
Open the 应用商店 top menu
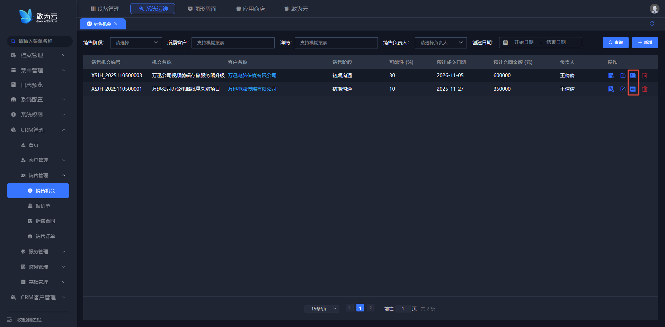250,9
